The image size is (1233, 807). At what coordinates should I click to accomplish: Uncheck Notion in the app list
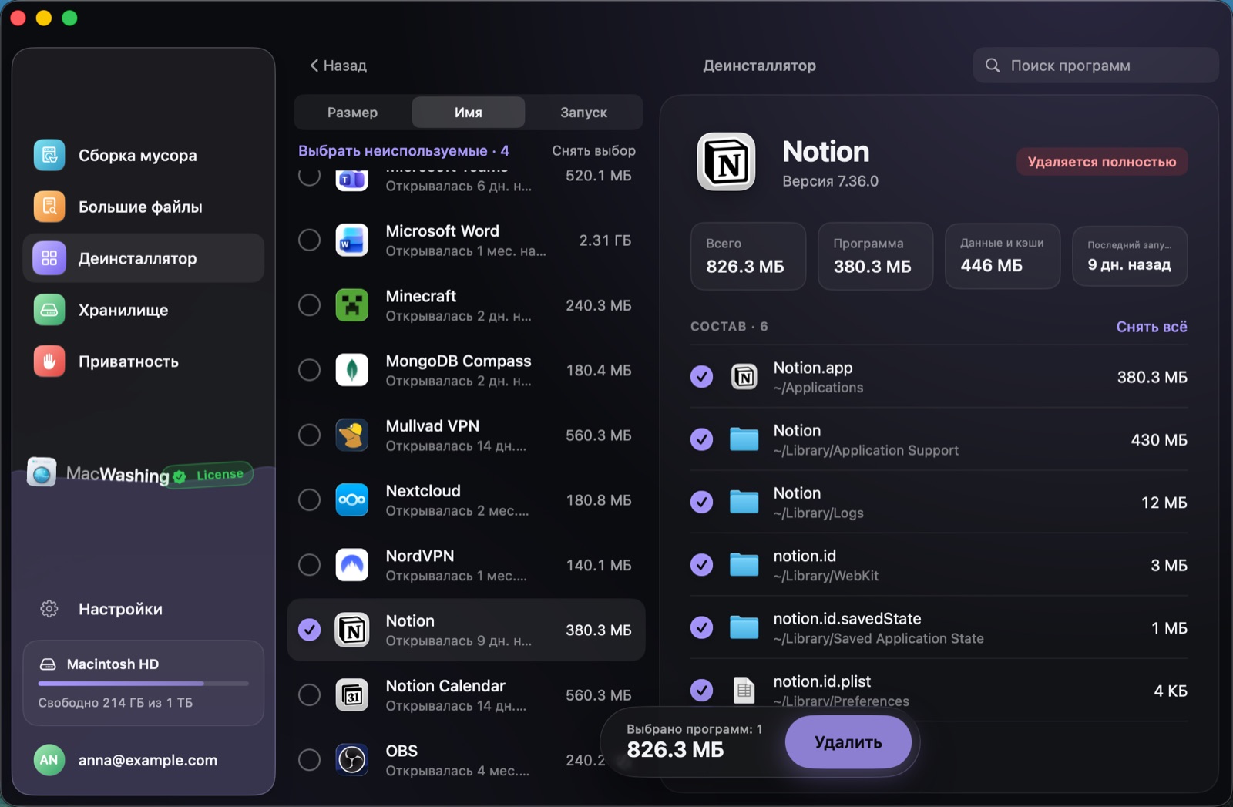[x=309, y=630]
